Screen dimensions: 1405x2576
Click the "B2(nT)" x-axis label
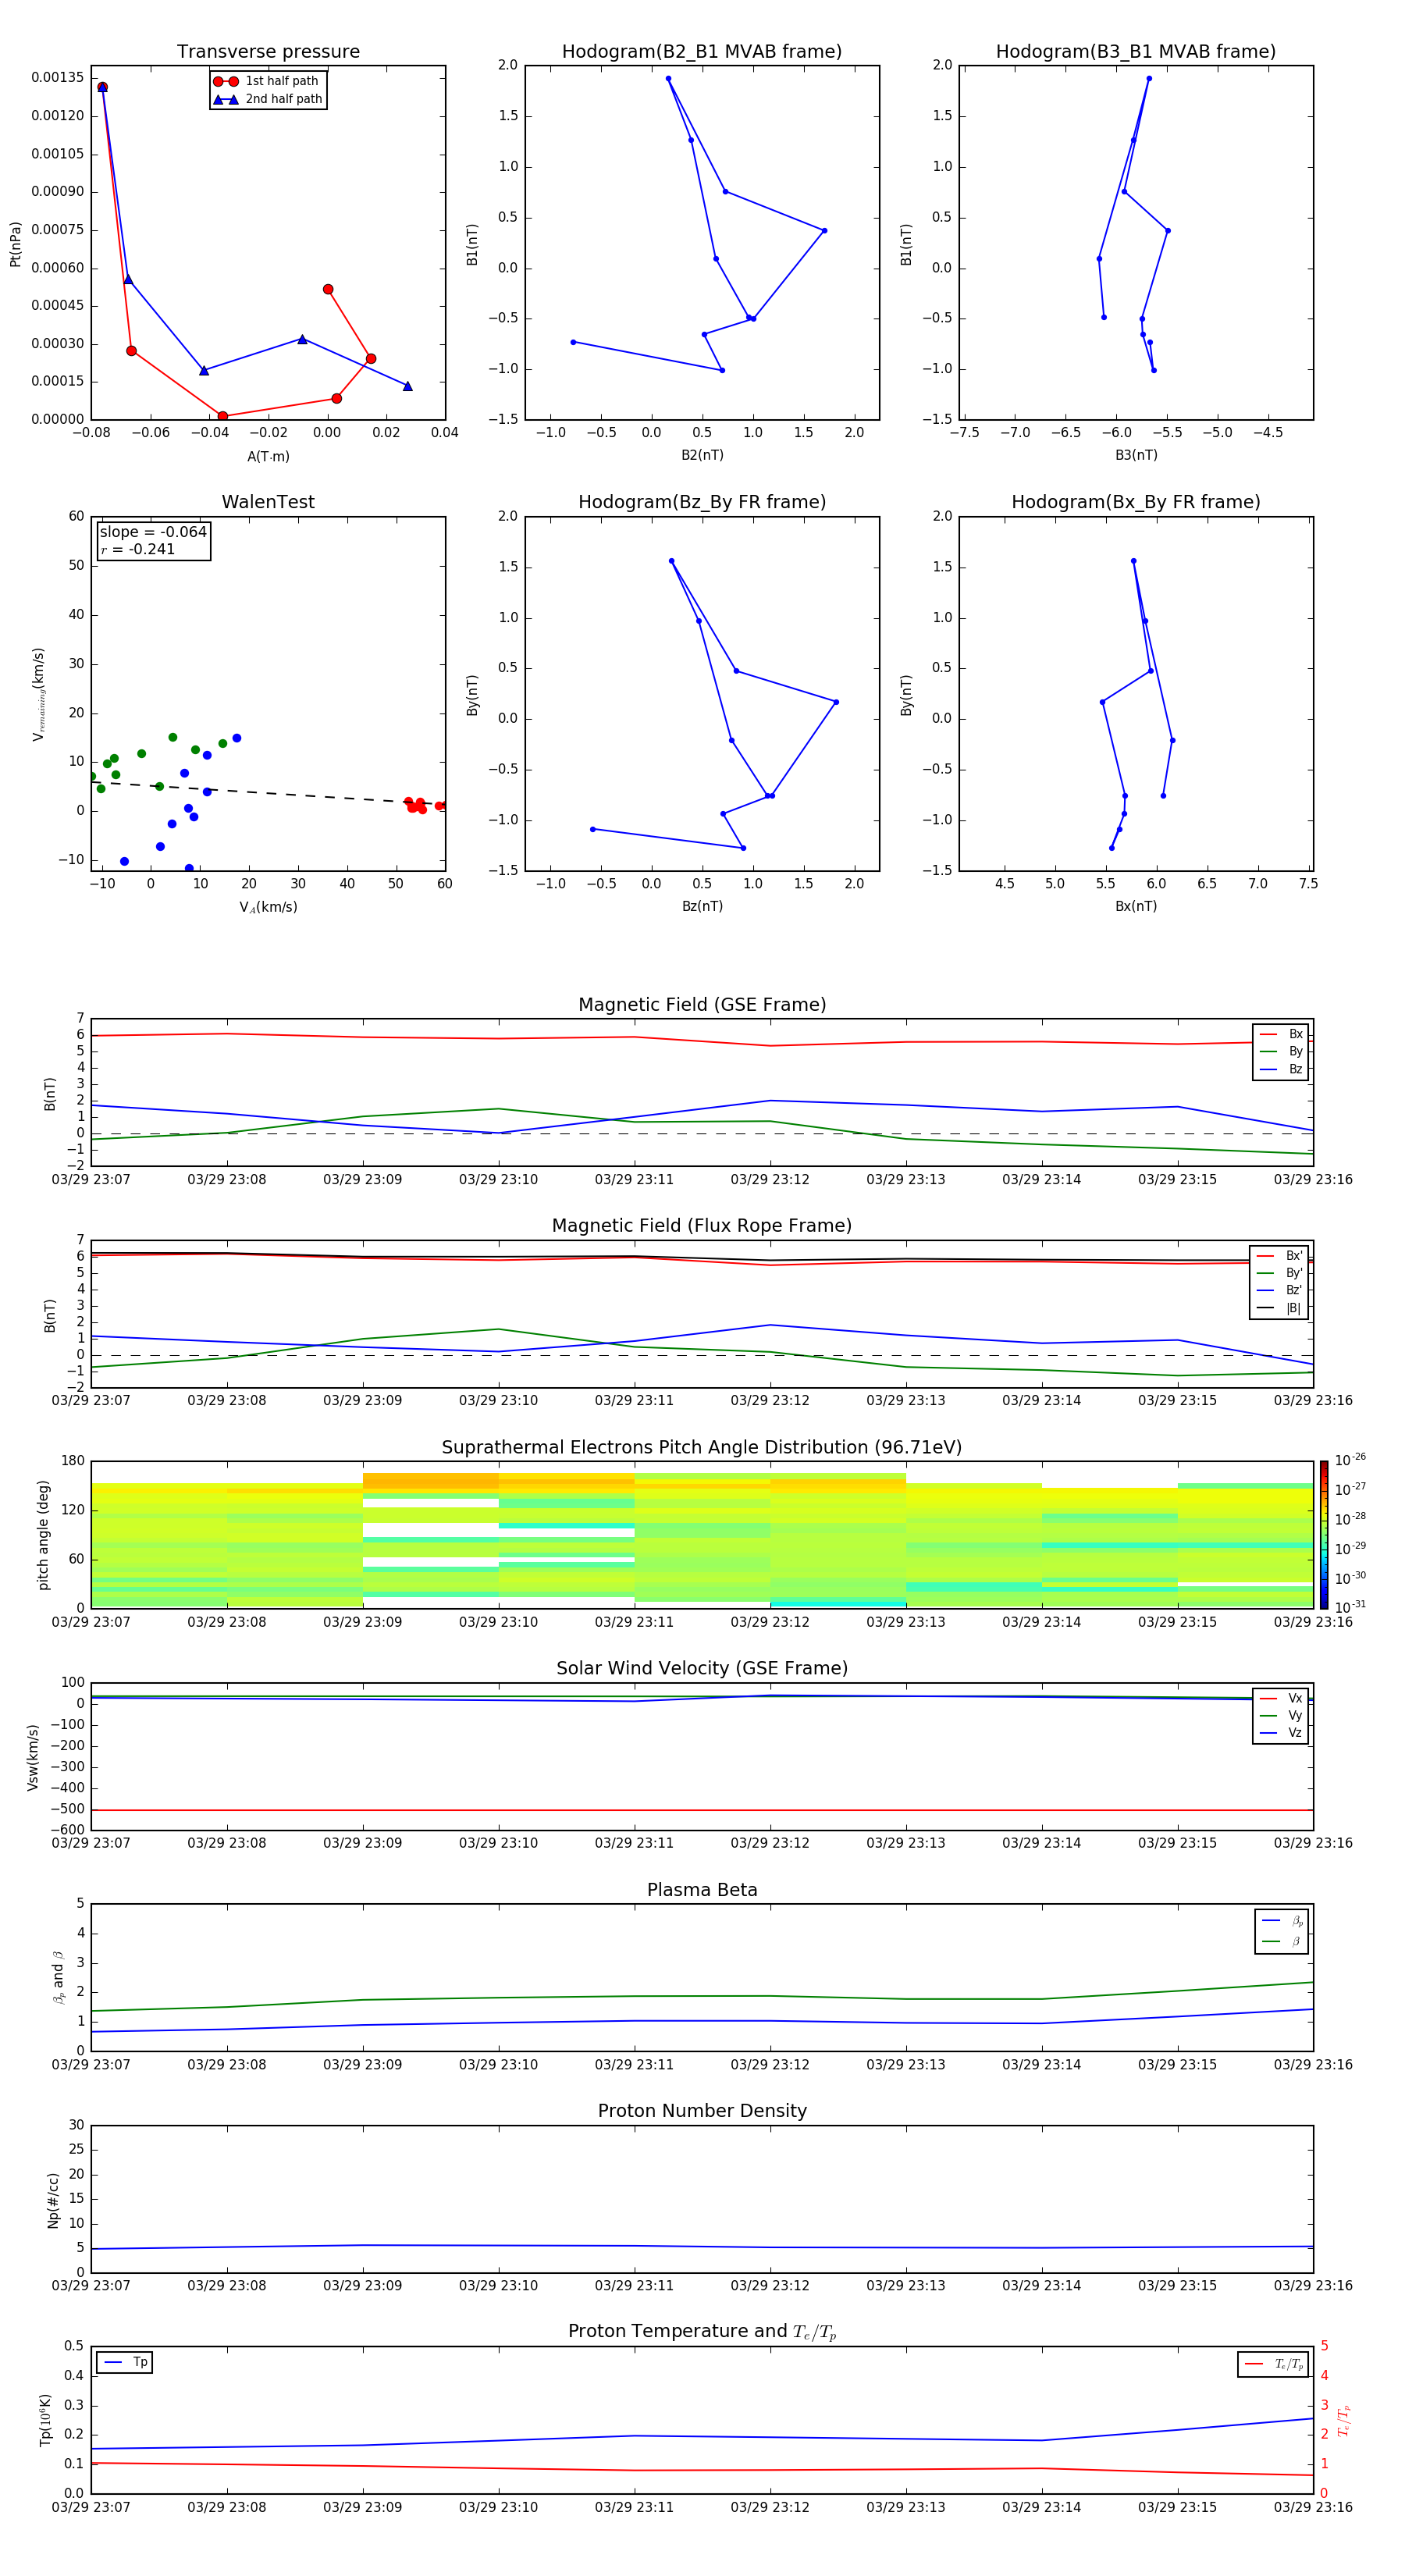pyautogui.click(x=702, y=455)
